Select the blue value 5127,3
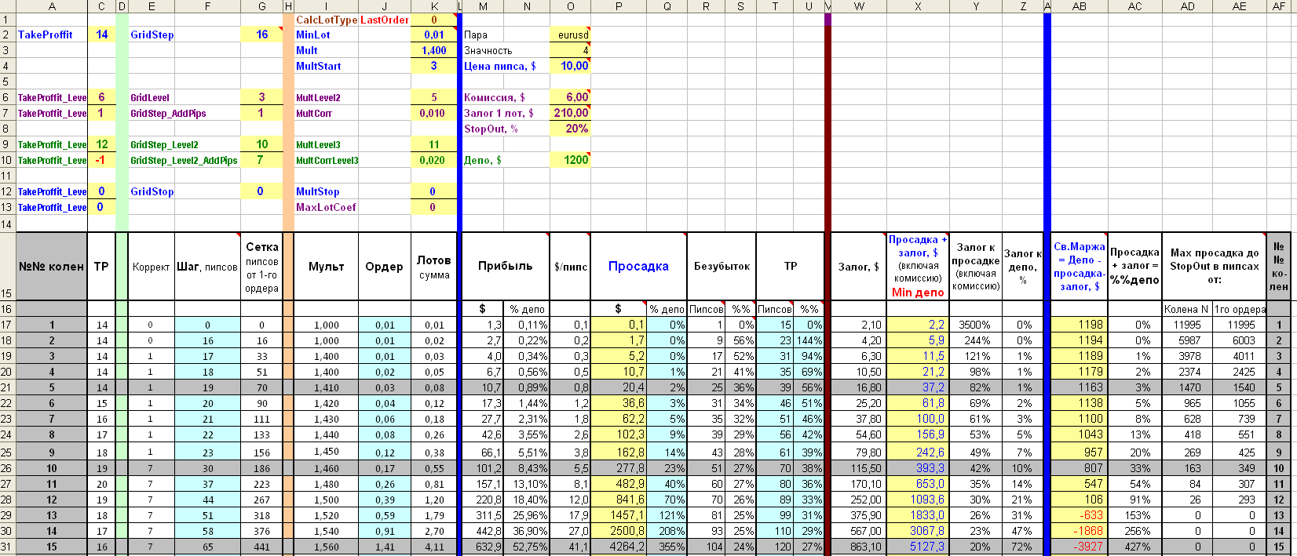The height and width of the screenshot is (556, 1297). 918,547
